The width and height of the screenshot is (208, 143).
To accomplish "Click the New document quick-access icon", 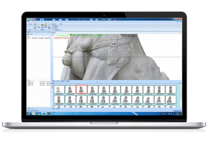I will (x=31, y=19).
